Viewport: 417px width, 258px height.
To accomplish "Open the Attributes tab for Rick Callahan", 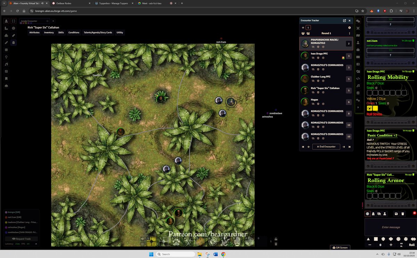I will pos(34,33).
